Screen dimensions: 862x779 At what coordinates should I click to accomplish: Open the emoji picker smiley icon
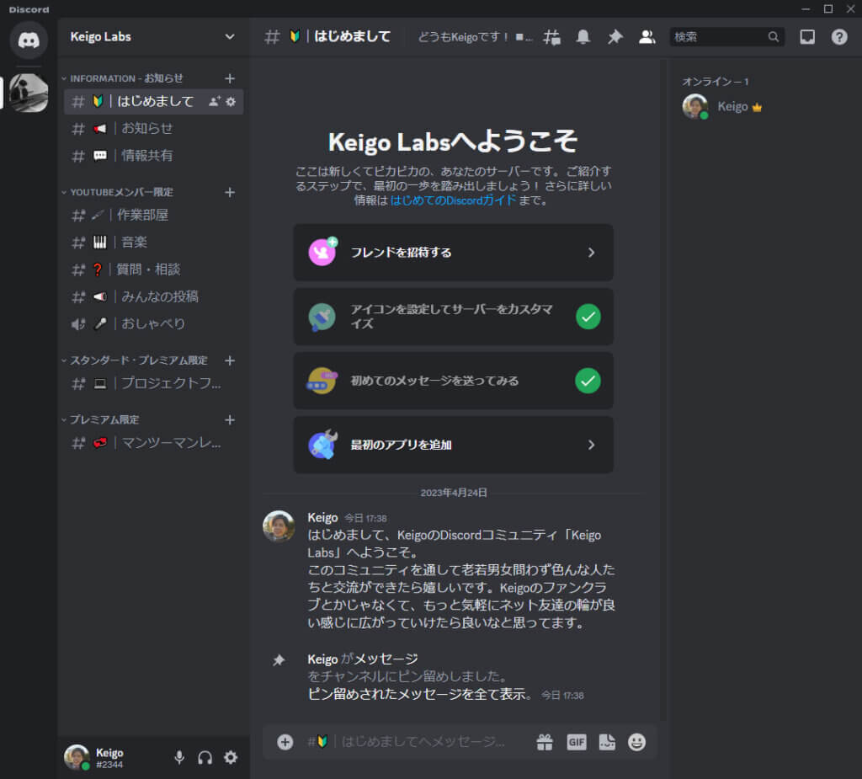point(636,742)
